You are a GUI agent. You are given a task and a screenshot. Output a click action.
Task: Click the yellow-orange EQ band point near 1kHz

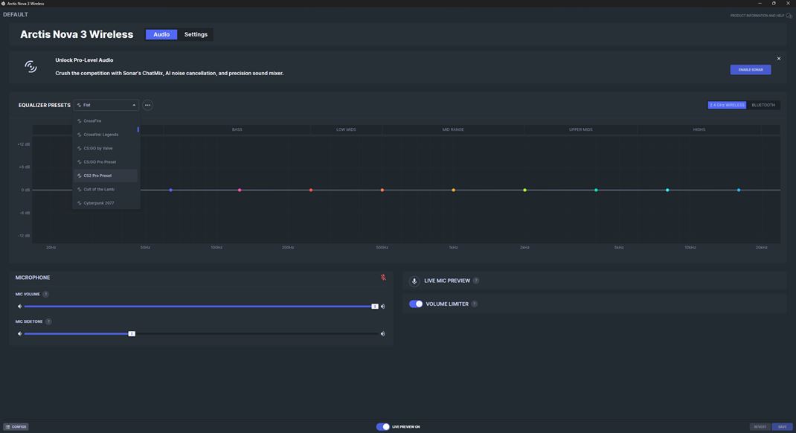pyautogui.click(x=453, y=190)
